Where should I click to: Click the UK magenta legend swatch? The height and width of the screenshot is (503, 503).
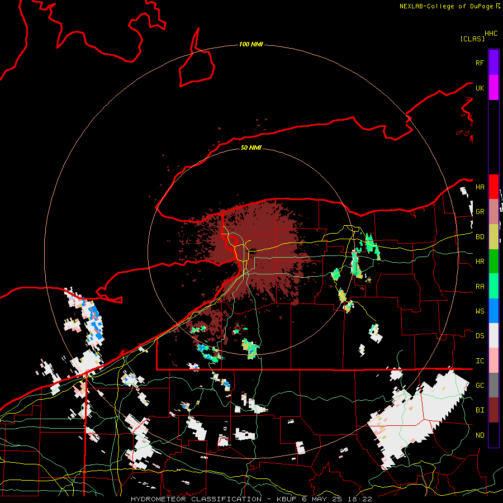pyautogui.click(x=493, y=88)
